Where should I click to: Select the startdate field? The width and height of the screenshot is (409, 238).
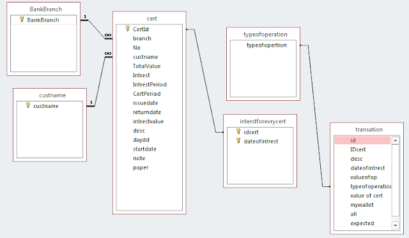tap(145, 149)
